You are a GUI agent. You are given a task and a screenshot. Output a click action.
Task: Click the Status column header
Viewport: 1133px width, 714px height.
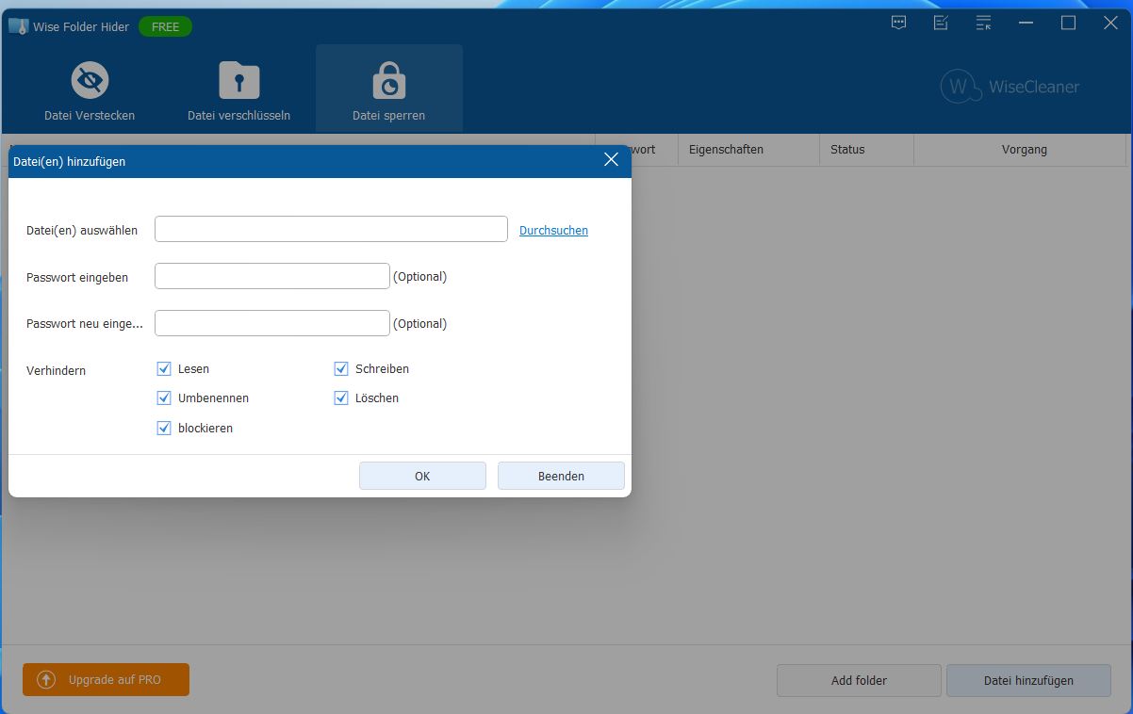866,149
